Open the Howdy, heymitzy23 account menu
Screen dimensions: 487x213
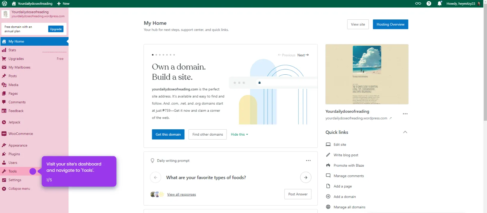pos(463,4)
